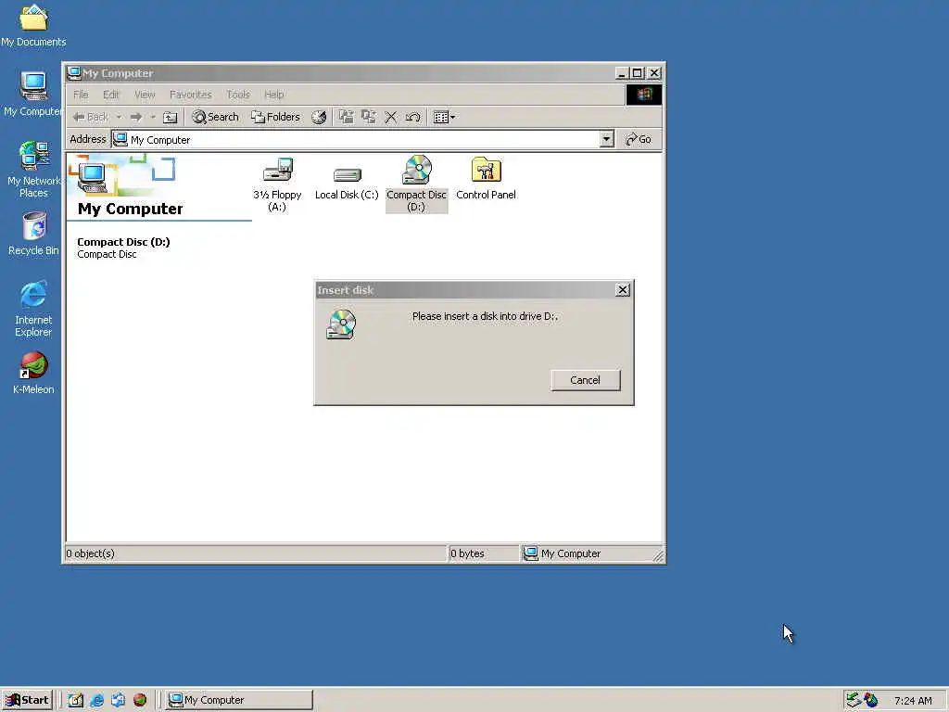This screenshot has width=949, height=712.
Task: Click the My Computer taskbar button
Action: 239,700
